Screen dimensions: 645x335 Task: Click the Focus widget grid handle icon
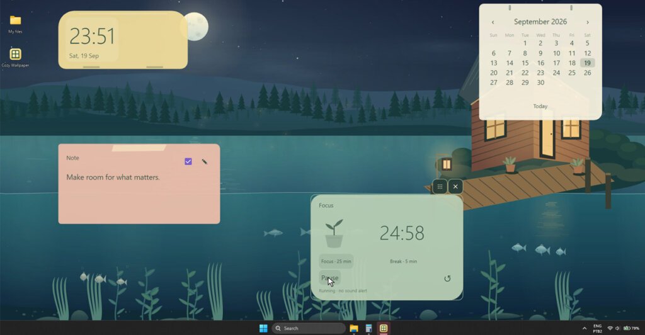click(440, 186)
